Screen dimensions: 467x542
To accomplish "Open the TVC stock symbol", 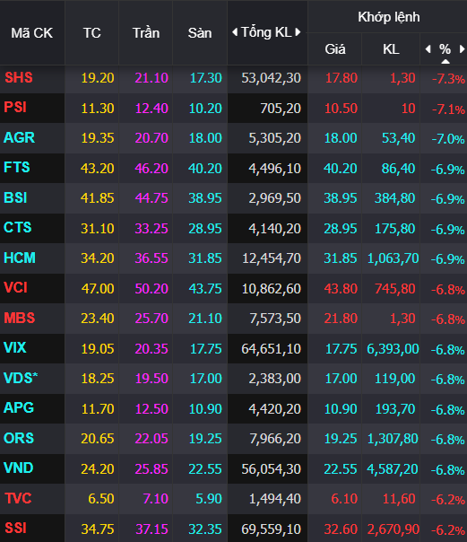I will [18, 498].
